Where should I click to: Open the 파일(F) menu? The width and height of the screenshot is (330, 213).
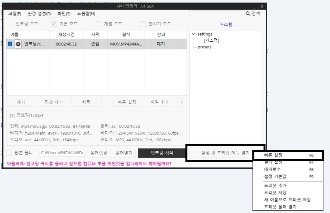[15, 14]
